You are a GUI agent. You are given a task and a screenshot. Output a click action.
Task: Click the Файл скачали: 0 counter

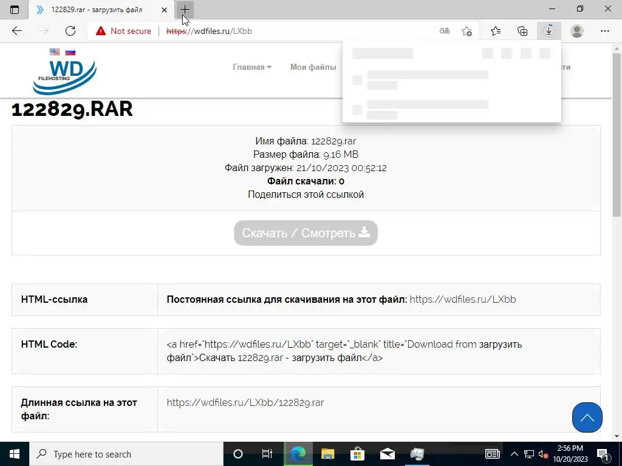(306, 181)
